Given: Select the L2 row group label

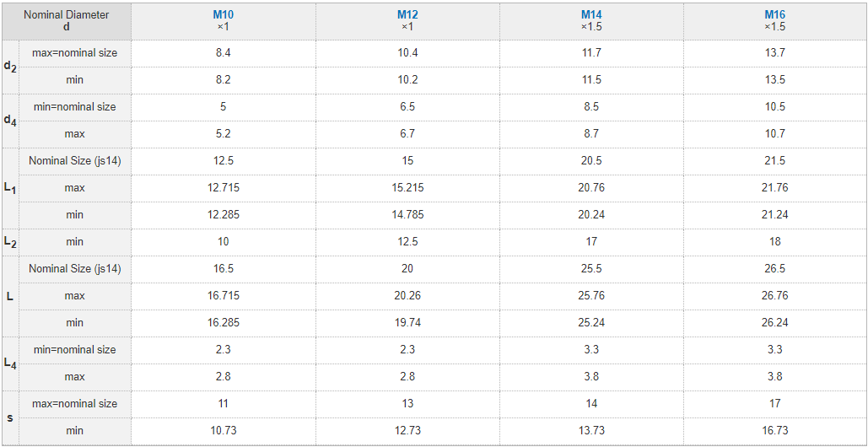Looking at the screenshot, I should (x=10, y=241).
